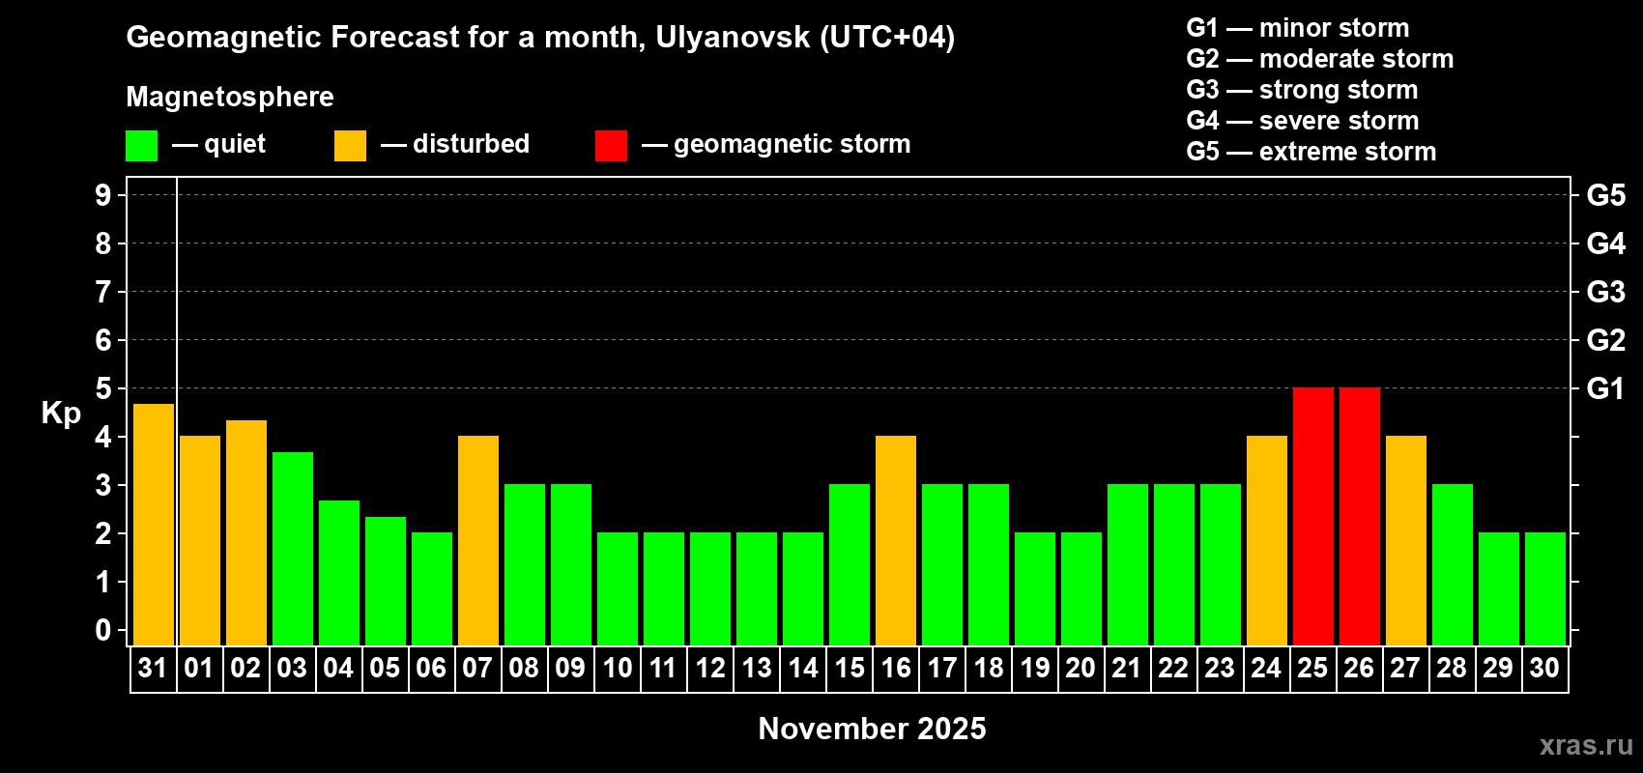Click the green bar for day 30
The height and width of the screenshot is (773, 1643).
tap(1545, 589)
